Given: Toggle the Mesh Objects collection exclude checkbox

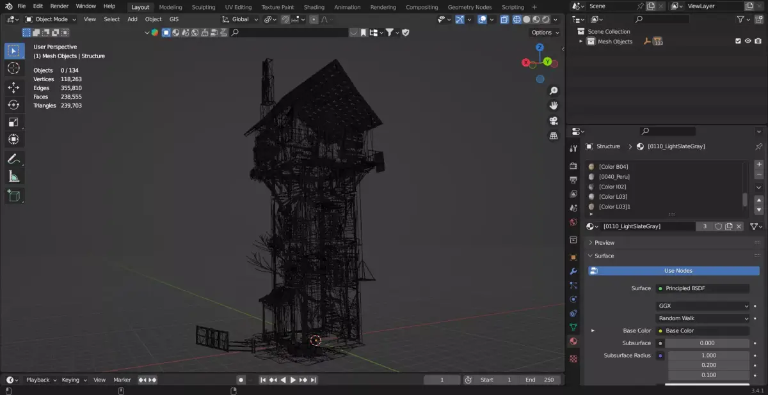Looking at the screenshot, I should [738, 42].
